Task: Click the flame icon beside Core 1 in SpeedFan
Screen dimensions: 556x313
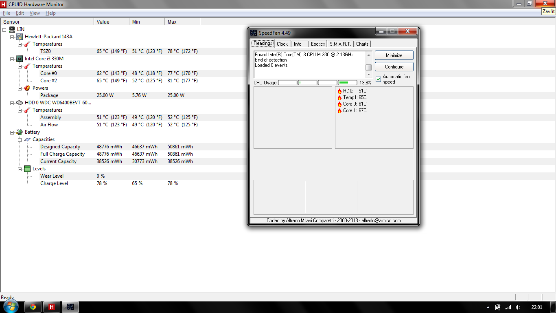Action: 339,111
